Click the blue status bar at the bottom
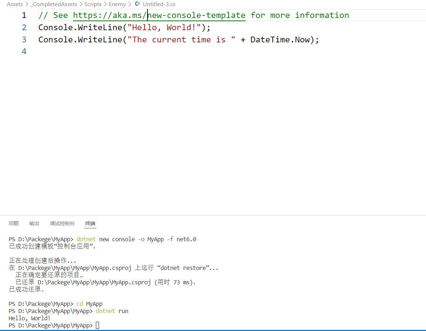The height and width of the screenshot is (331, 426). click(213, 330)
